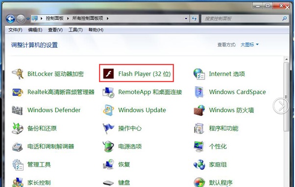Screen dimensions: 295x187
Task: Open the 文件(F) menu
Action: [x=15, y=30]
